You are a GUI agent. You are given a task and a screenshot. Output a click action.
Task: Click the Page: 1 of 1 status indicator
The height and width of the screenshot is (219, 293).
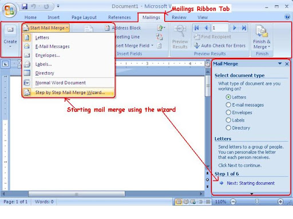click(15, 202)
